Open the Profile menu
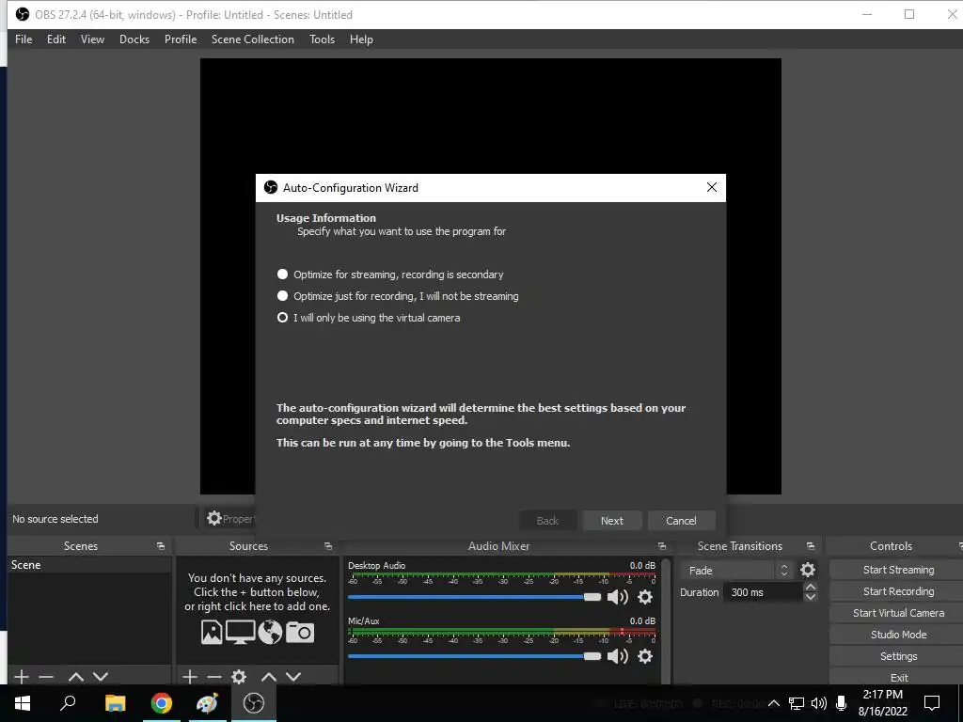 [180, 39]
